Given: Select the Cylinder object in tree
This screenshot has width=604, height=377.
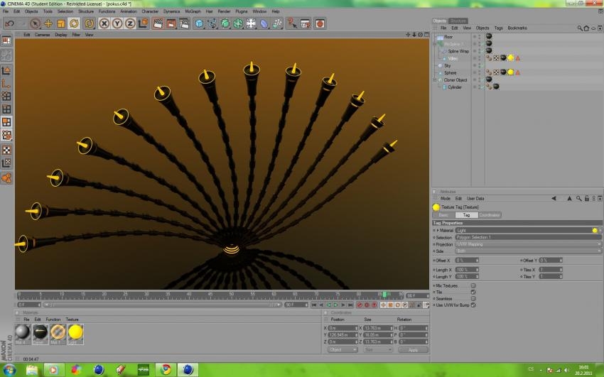Looking at the screenshot, I should [x=455, y=87].
